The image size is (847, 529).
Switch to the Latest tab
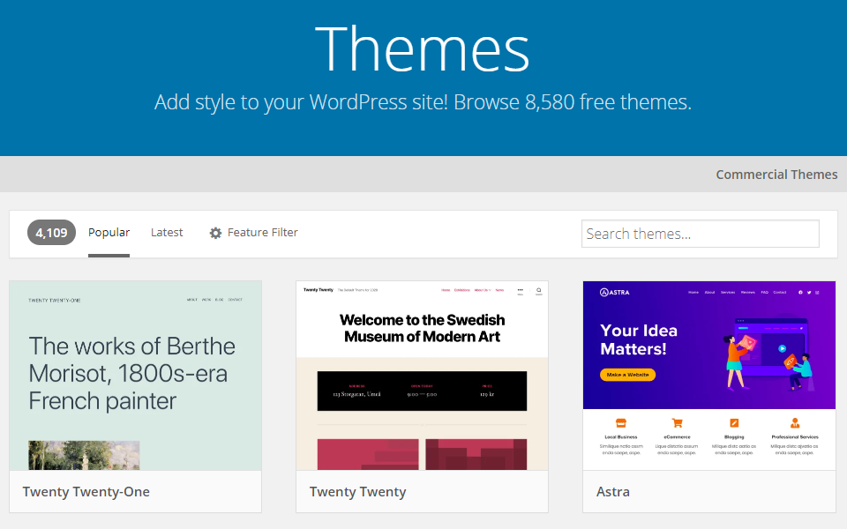point(167,232)
